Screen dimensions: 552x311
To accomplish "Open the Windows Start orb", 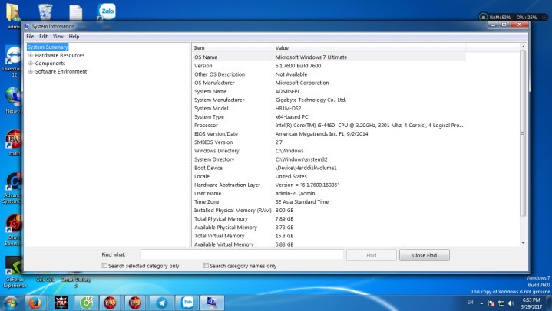I will [10, 303].
